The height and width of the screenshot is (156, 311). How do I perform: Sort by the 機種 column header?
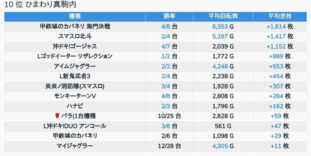(75, 16)
